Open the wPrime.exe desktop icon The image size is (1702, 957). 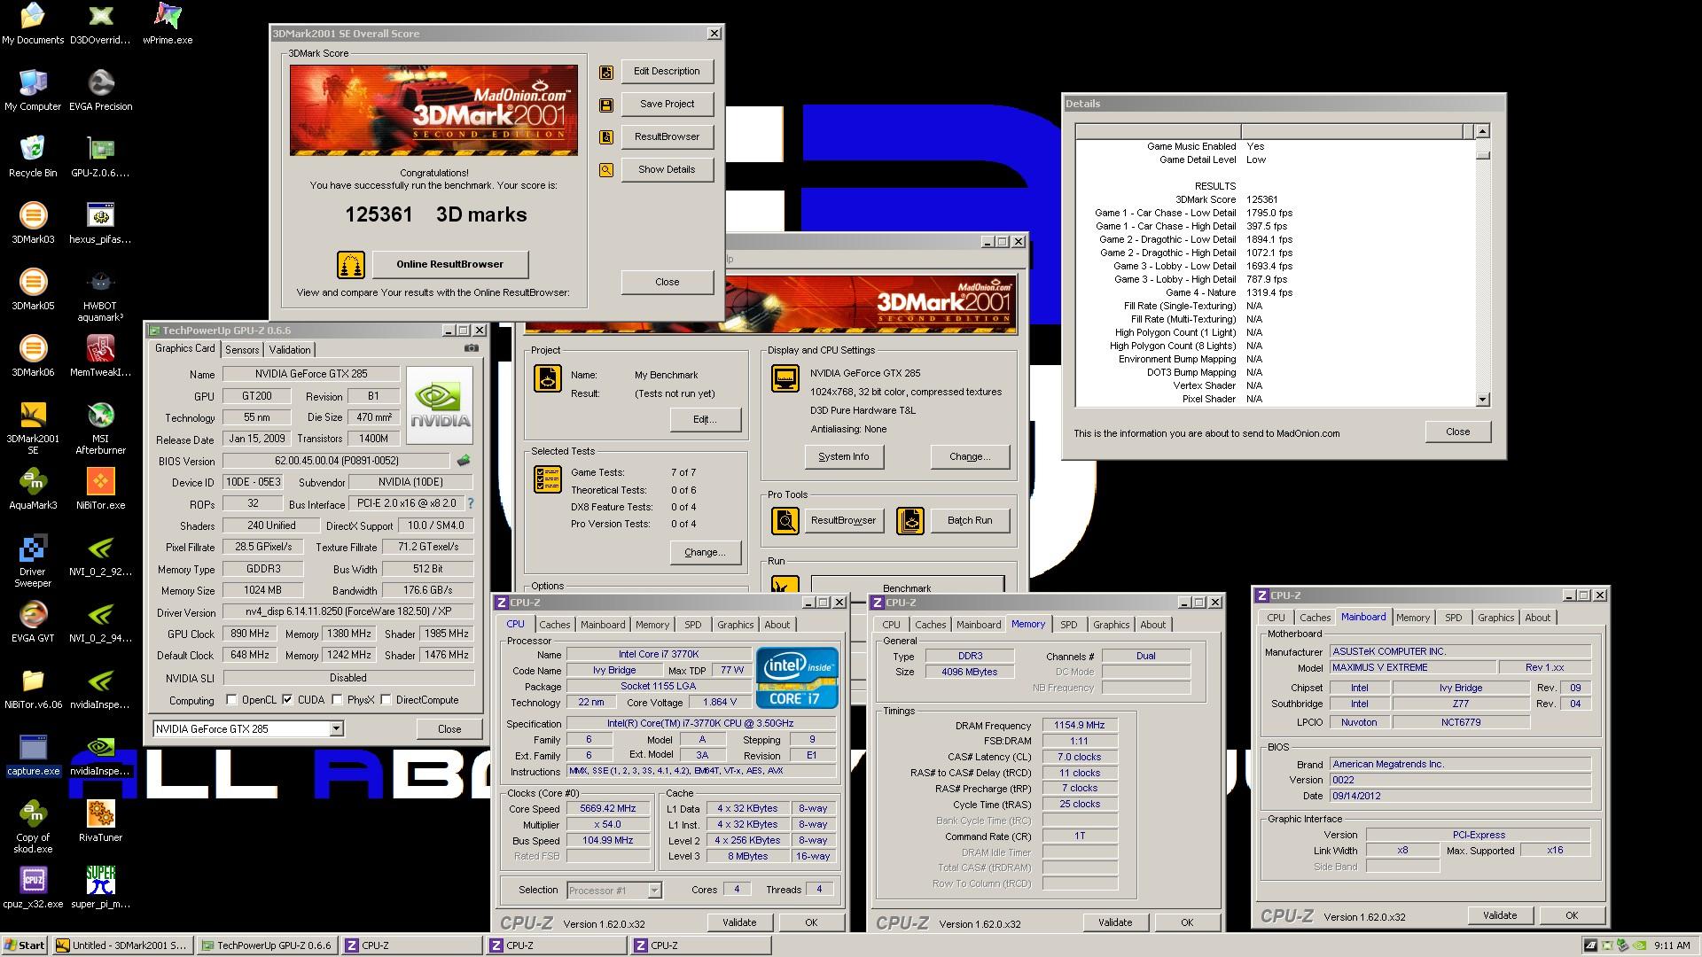click(x=168, y=24)
